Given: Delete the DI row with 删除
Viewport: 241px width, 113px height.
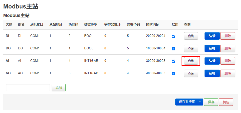Looking at the screenshot, I should point(228,36).
